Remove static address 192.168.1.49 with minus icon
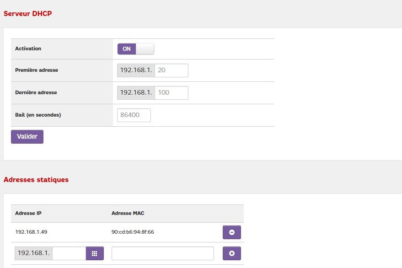This screenshot has height=268, width=402. (231, 232)
